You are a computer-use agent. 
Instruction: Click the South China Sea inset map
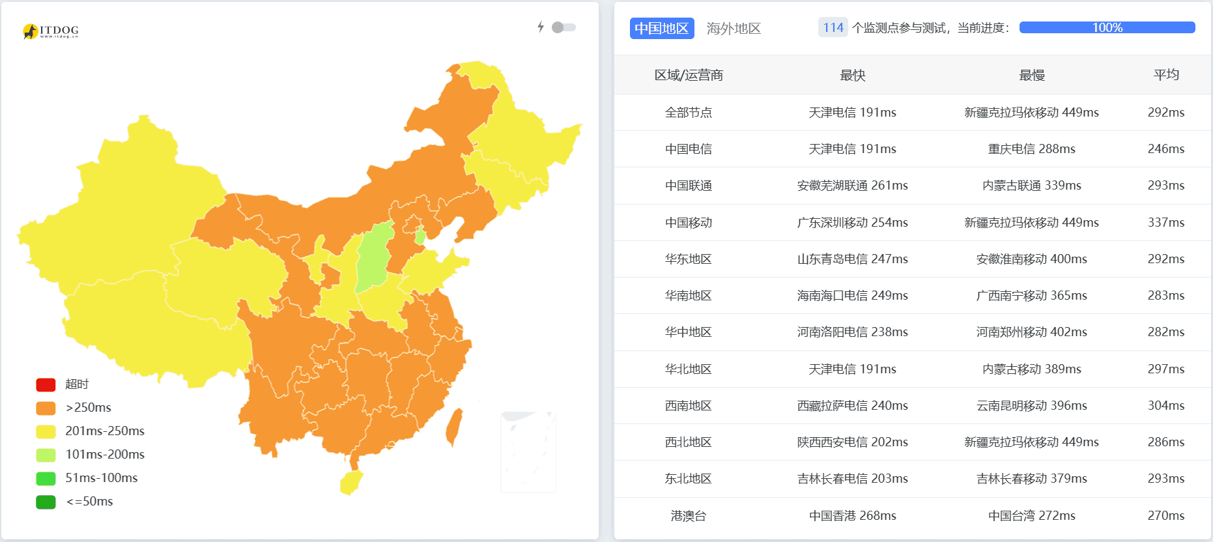(x=528, y=451)
